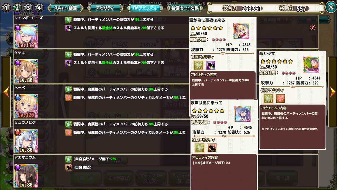
Task: Choose party slot number 4
Action: pyautogui.click(x=39, y=8)
